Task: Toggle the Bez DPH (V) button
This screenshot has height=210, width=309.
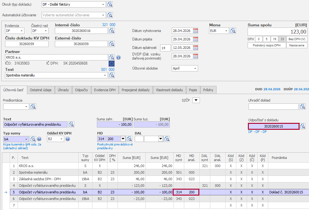Action: (297, 39)
